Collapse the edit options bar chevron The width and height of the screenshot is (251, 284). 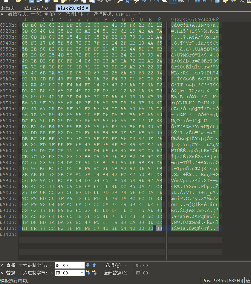[2, 14]
